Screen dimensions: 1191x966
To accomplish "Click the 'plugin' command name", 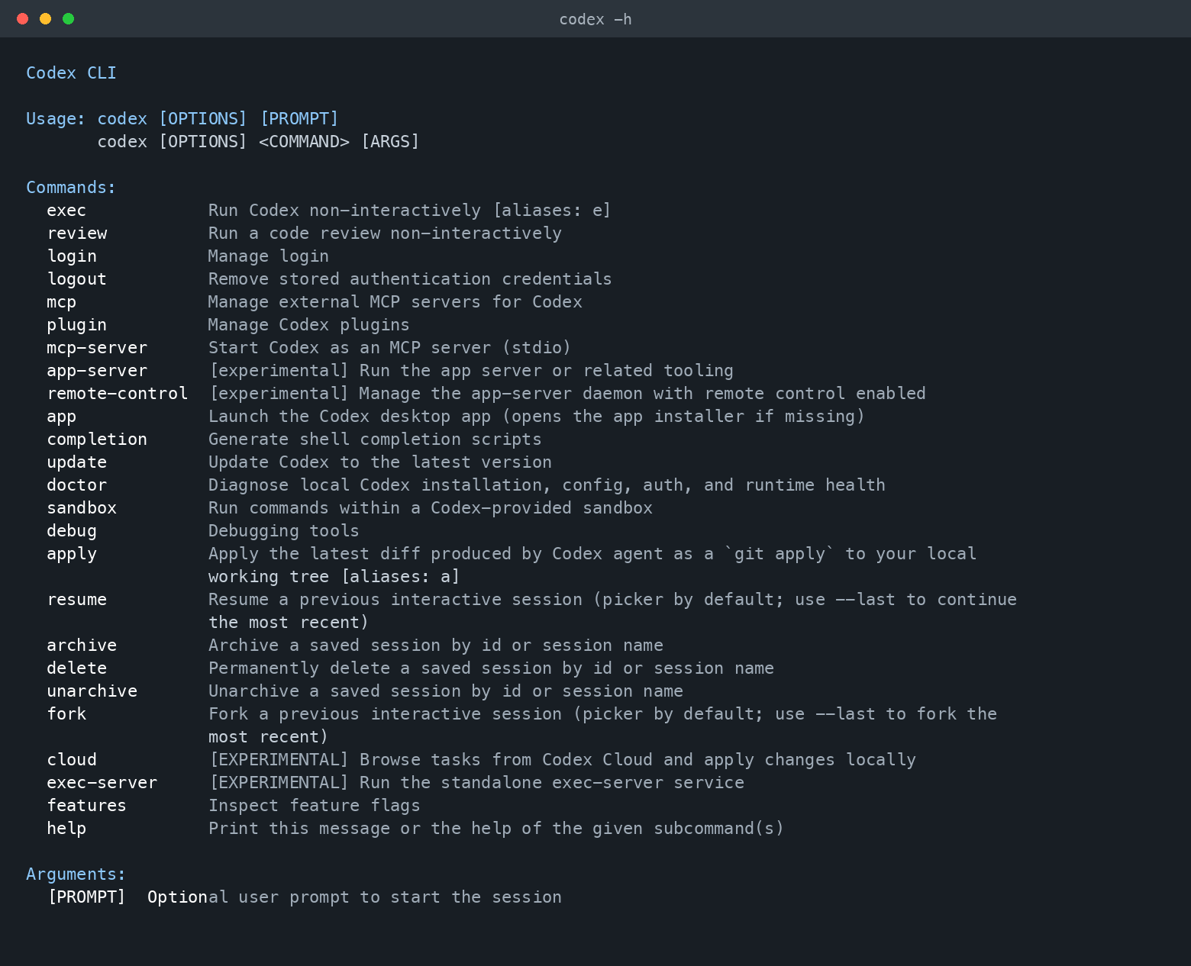I will click(77, 325).
